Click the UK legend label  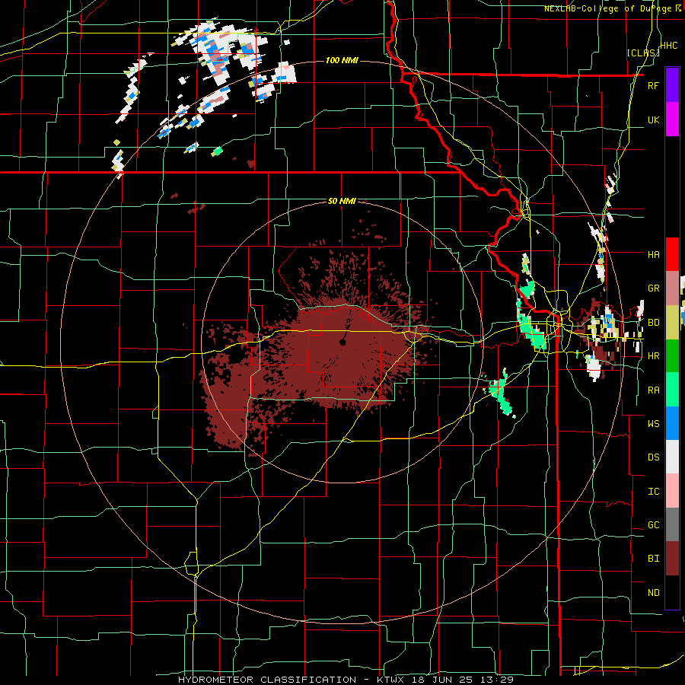point(653,119)
